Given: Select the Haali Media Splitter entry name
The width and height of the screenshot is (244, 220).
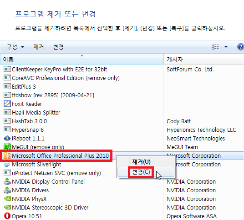Looking at the screenshot, I should click(36, 112).
